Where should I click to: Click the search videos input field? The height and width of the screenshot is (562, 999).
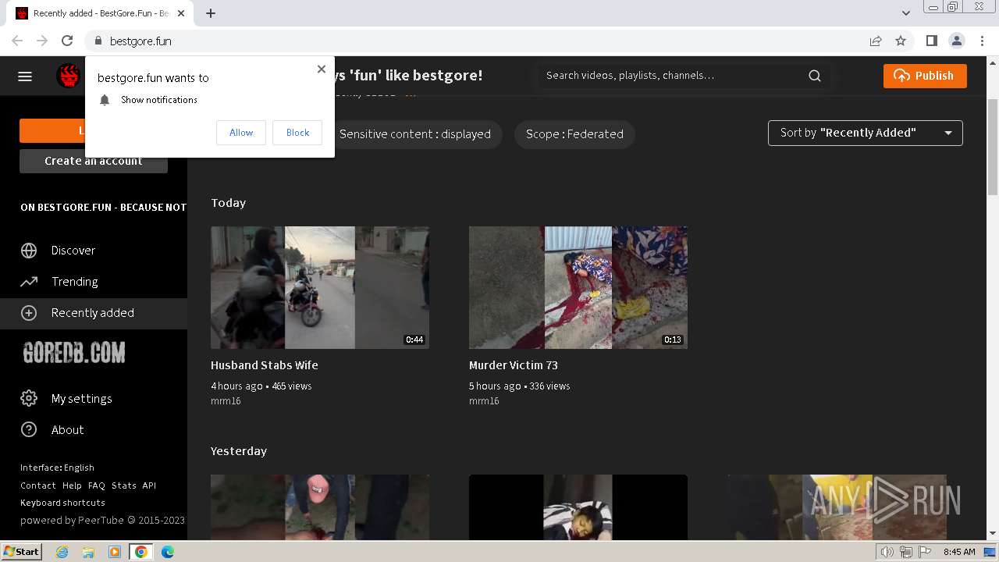pyautogui.click(x=671, y=76)
